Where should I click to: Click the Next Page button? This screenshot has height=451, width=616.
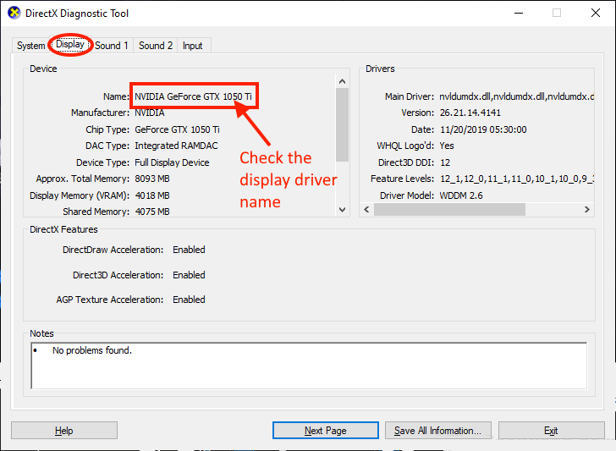pyautogui.click(x=325, y=431)
